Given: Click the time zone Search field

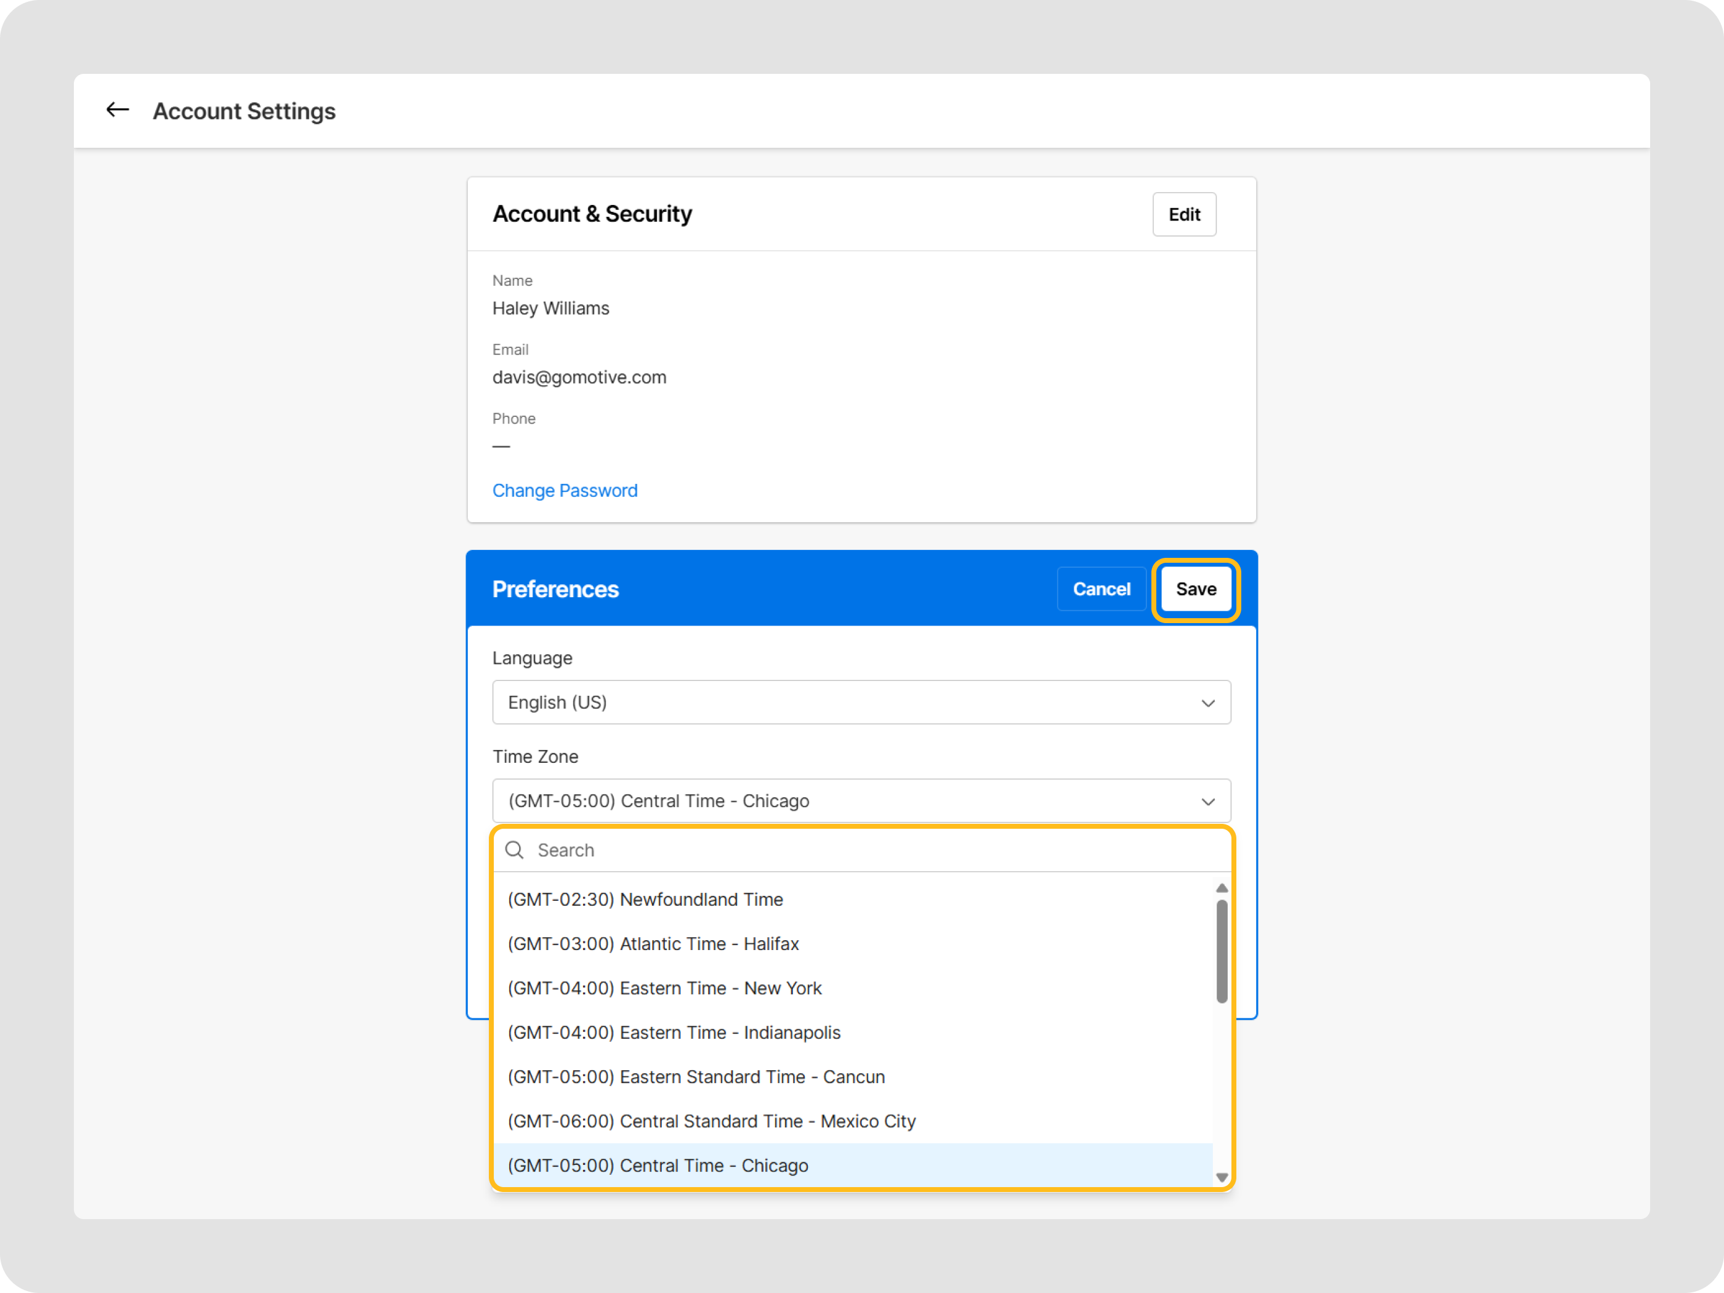Looking at the screenshot, I should coord(873,850).
